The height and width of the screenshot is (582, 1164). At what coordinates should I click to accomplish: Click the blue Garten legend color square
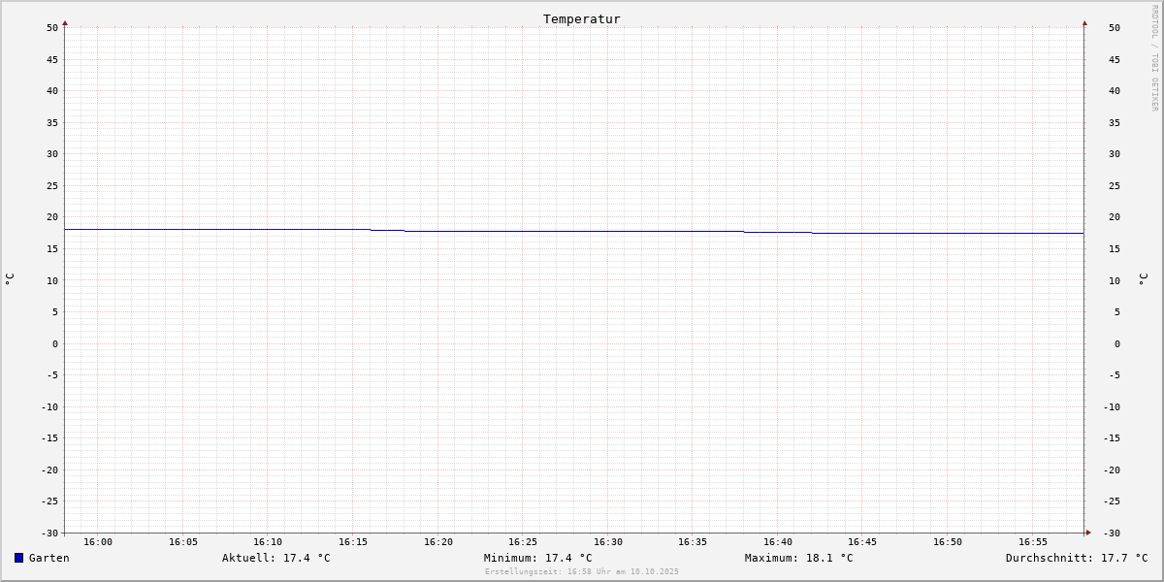point(18,558)
